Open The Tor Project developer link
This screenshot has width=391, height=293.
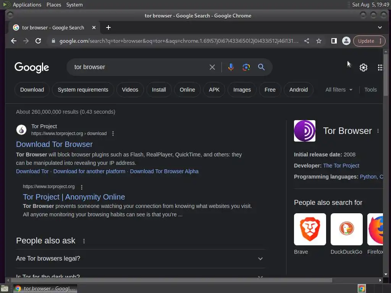click(x=341, y=166)
